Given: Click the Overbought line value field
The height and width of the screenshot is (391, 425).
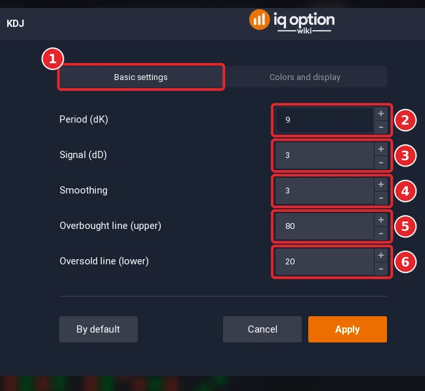Looking at the screenshot, I should pyautogui.click(x=325, y=226).
